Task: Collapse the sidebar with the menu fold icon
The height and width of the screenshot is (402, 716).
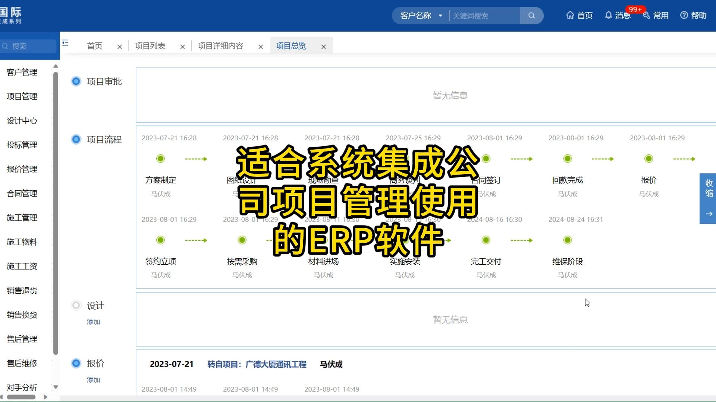Action: tap(65, 43)
